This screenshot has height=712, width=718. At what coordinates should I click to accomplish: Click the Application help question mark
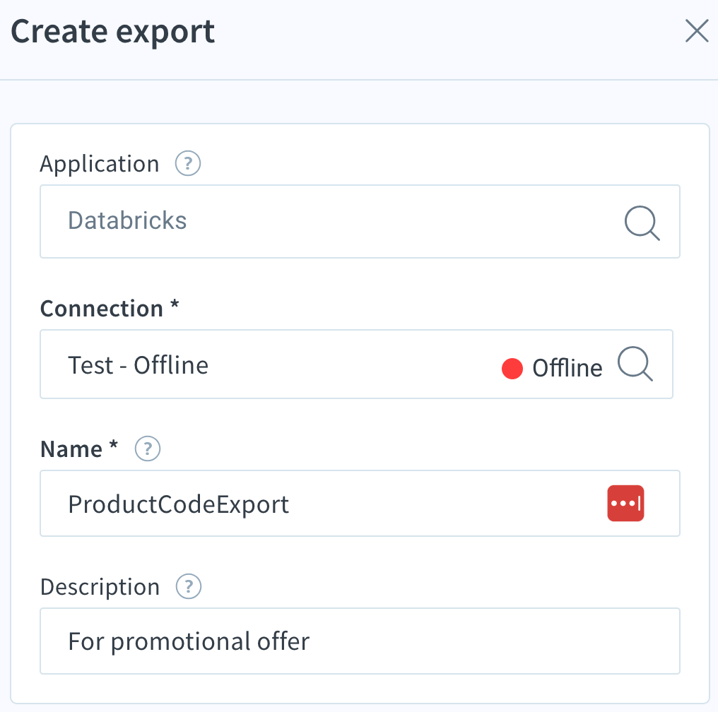click(187, 163)
